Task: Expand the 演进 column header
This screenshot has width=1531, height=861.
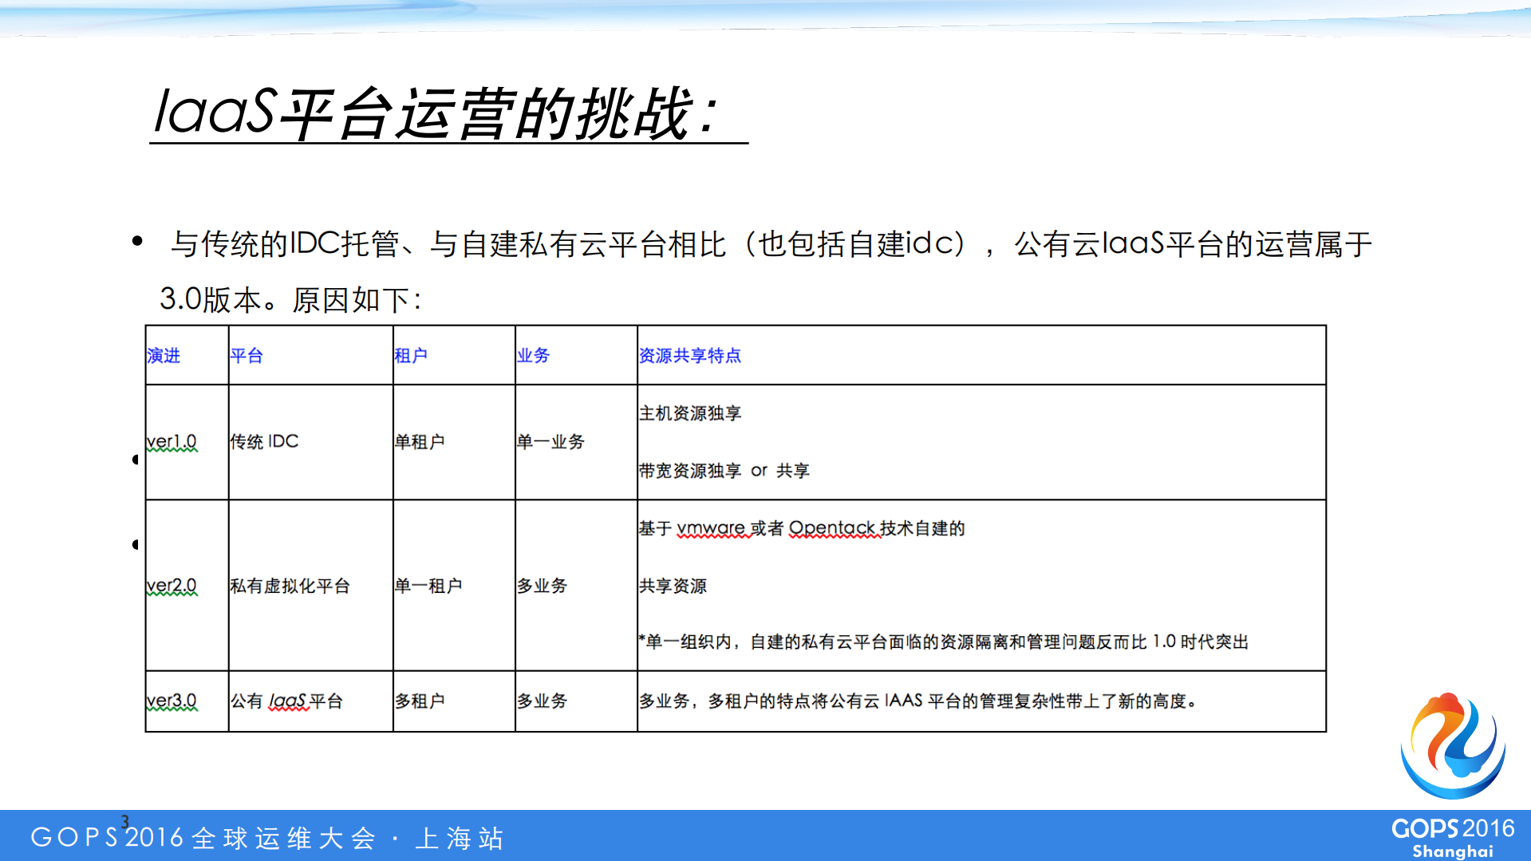Action: [164, 356]
